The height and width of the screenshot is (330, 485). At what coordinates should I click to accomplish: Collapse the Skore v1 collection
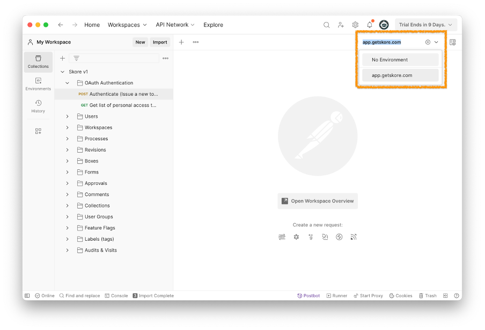point(62,71)
